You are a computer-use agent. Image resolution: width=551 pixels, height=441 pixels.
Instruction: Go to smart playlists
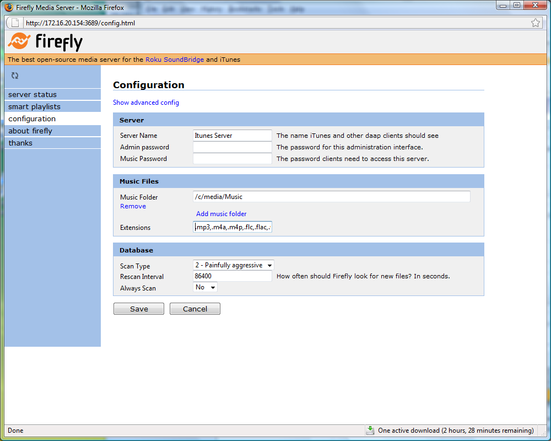[x=53, y=106]
